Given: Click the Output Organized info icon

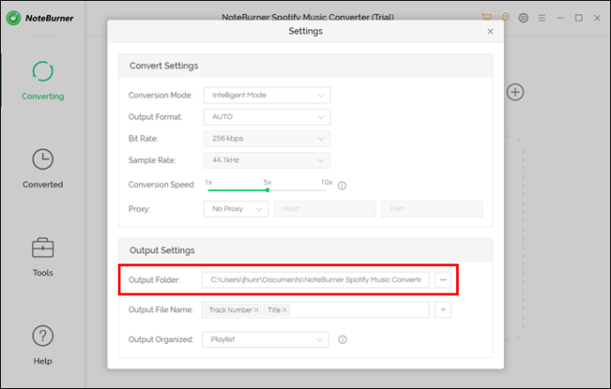Looking at the screenshot, I should tap(343, 339).
